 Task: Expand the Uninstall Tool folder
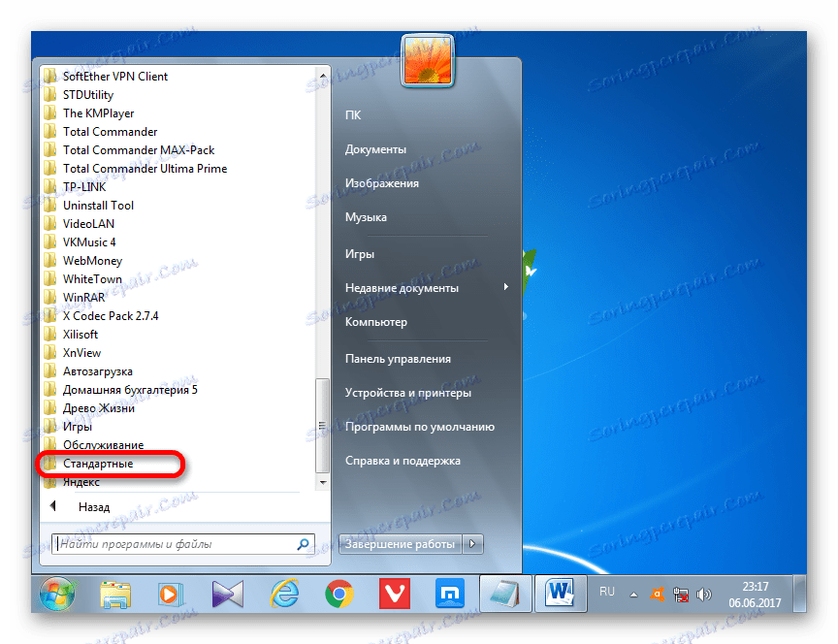(98, 206)
